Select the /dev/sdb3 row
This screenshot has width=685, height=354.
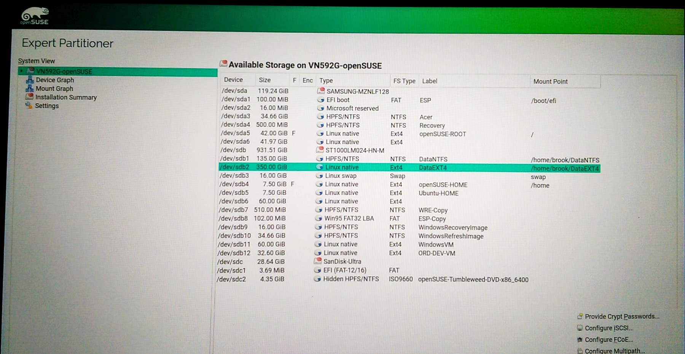(409, 176)
